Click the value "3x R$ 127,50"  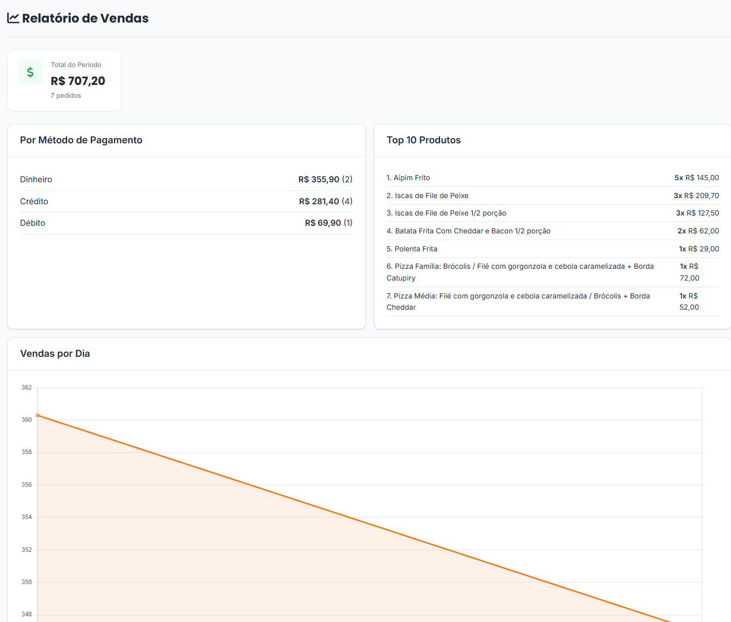point(697,213)
